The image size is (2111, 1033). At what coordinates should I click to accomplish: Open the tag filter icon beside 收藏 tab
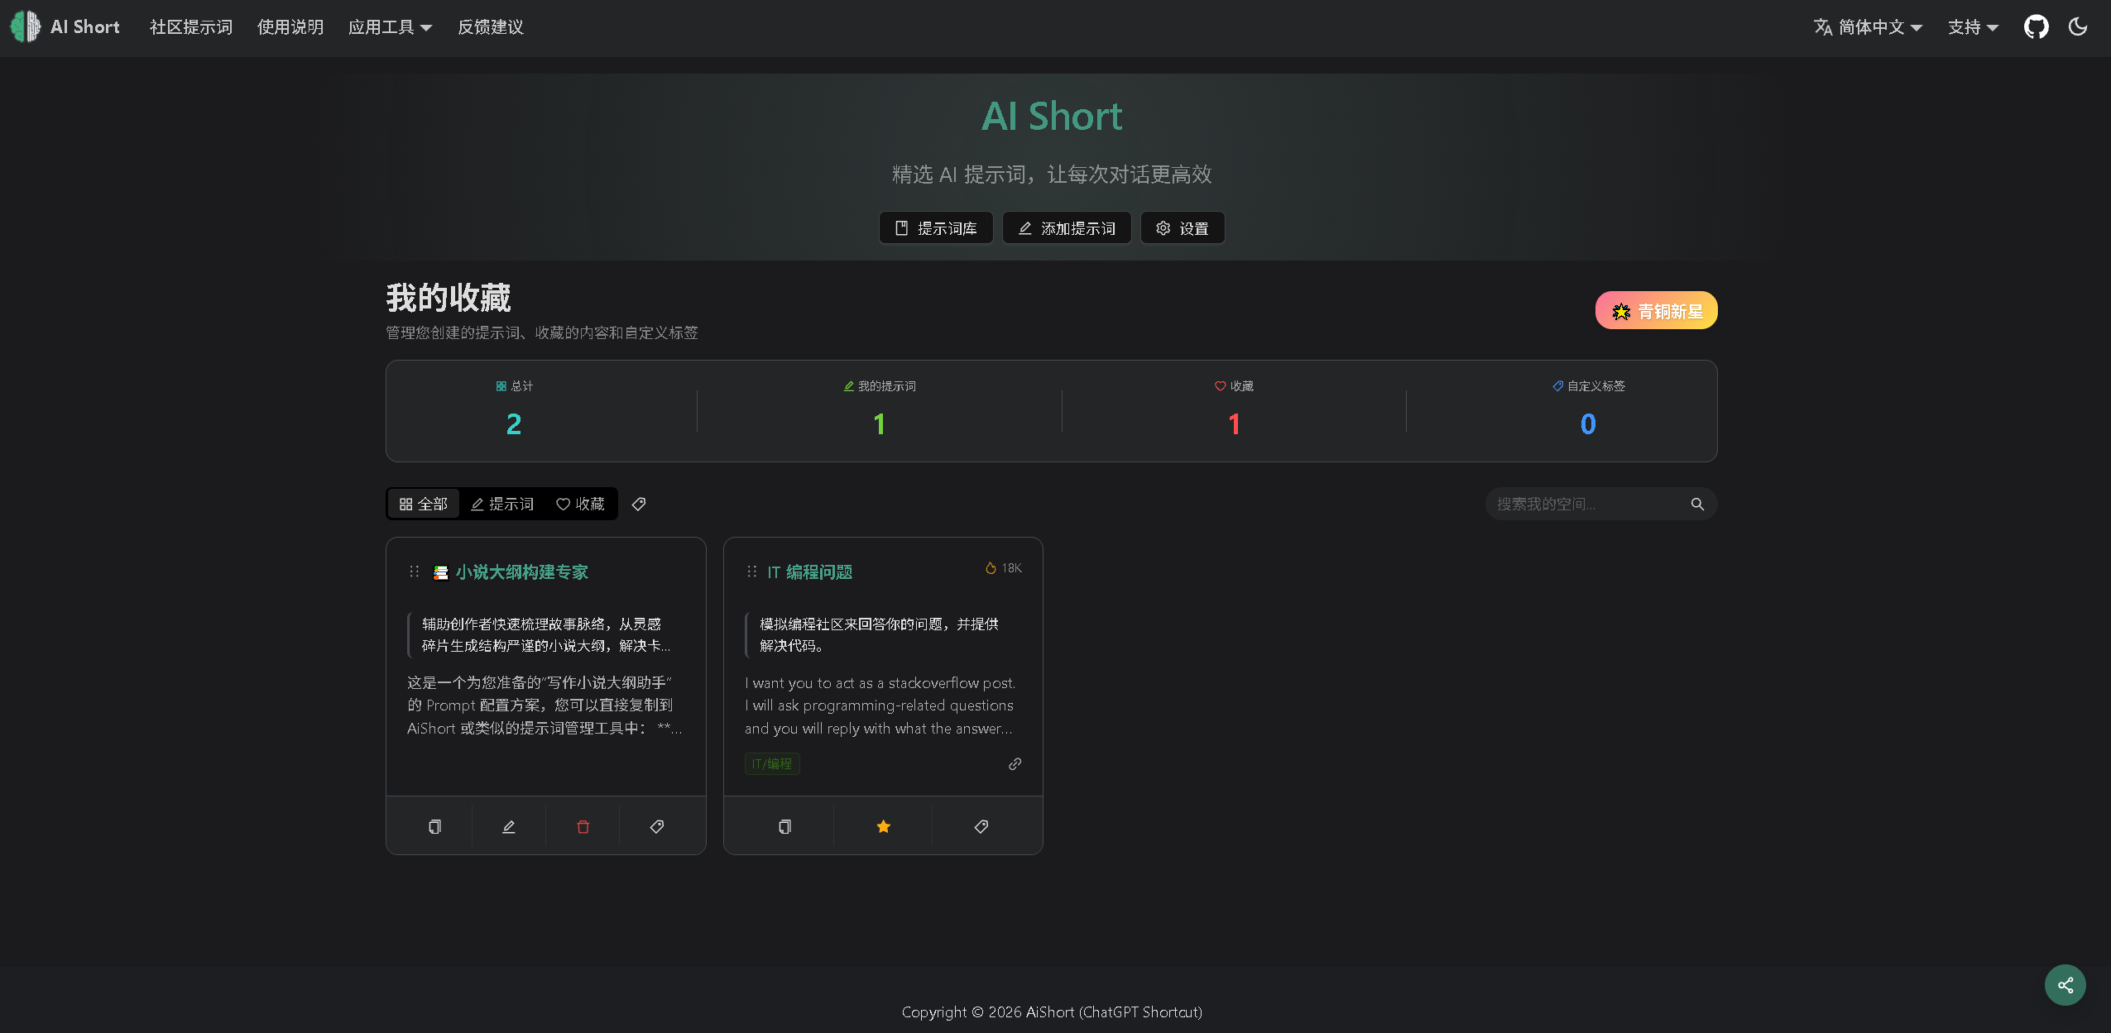pos(639,505)
